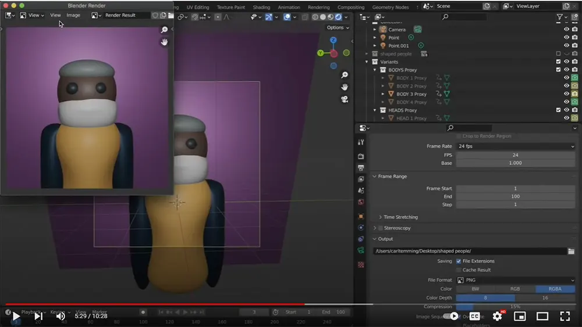582x327 pixels.
Task: Select rendered viewport shading
Action: (338, 17)
